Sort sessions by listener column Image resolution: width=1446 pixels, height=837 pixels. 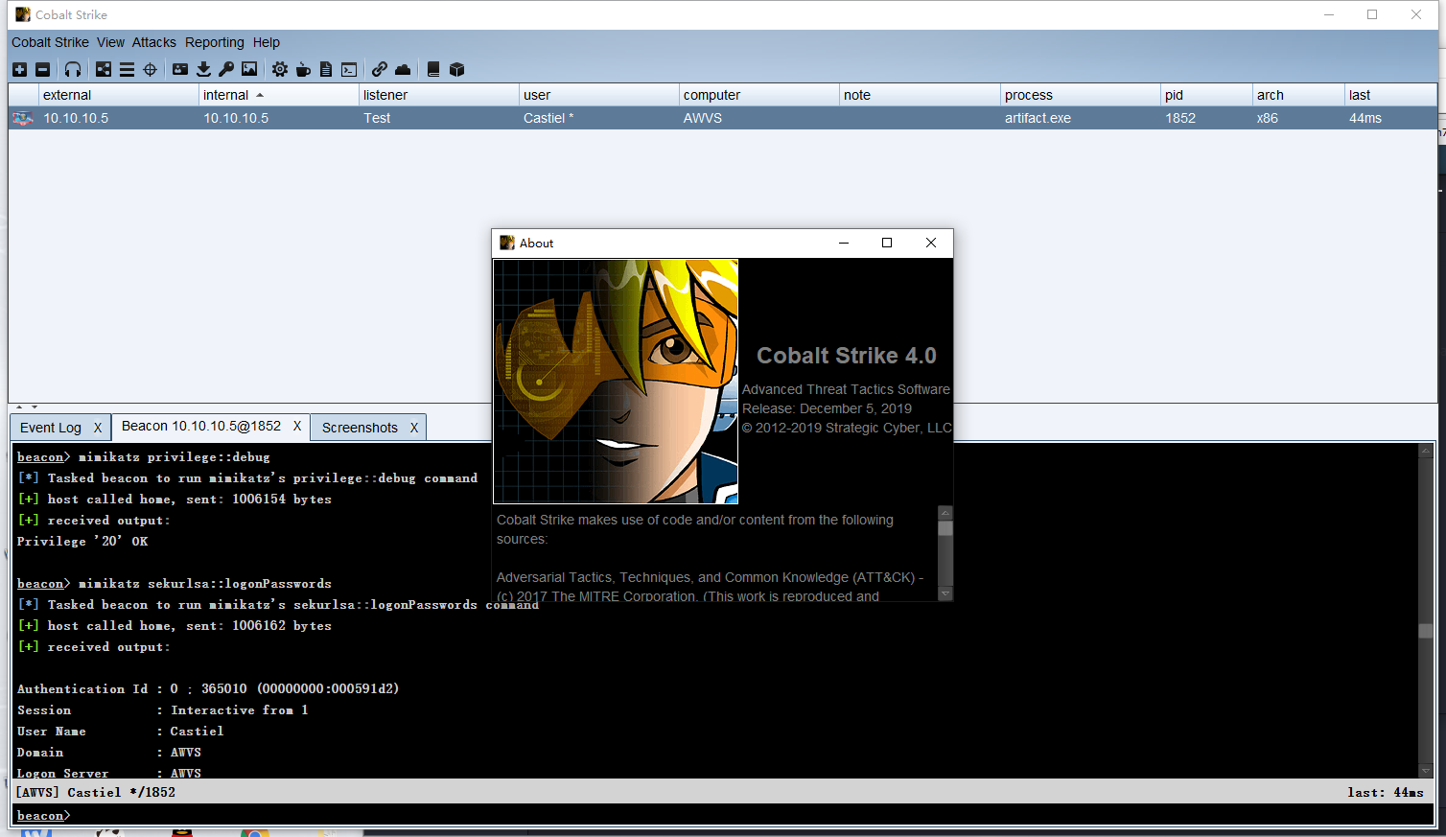point(438,95)
